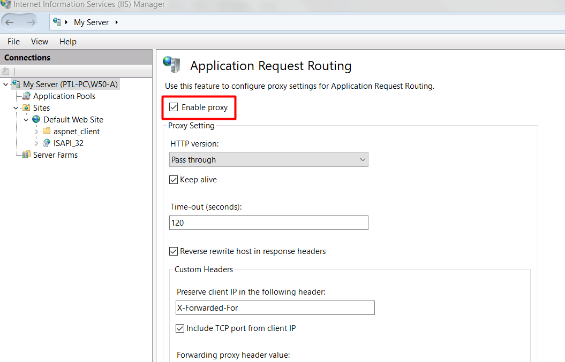This screenshot has width=565, height=362.
Task: Select Server Farms in the tree
Action: (x=56, y=155)
